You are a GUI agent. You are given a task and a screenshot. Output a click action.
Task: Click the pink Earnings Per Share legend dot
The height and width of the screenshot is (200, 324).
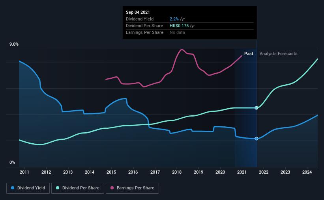[112, 188]
